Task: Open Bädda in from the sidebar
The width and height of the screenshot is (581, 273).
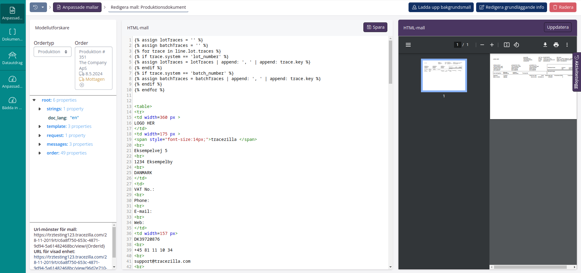Action: tap(12, 103)
